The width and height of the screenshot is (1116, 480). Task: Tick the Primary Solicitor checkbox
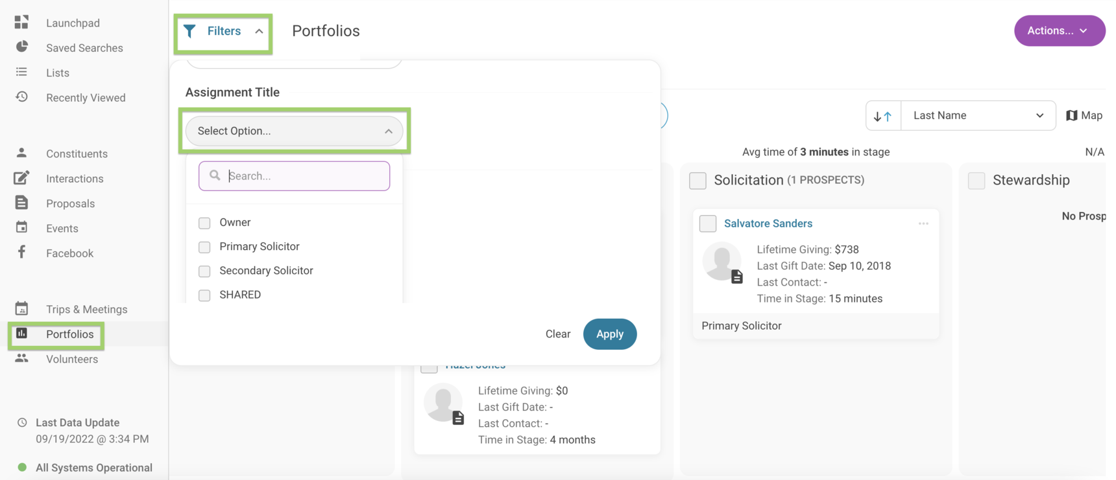pos(204,247)
